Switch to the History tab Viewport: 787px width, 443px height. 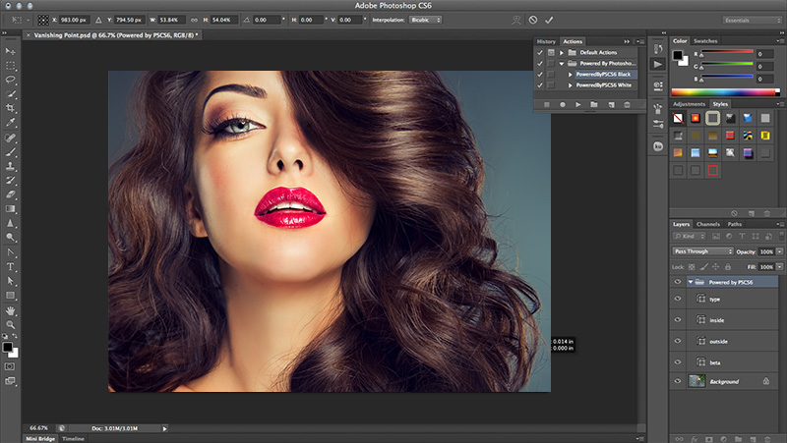click(x=546, y=41)
